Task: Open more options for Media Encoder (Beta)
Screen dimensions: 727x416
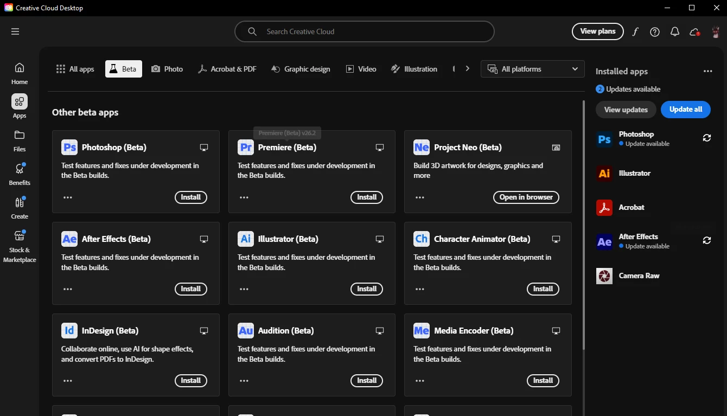Action: click(420, 381)
